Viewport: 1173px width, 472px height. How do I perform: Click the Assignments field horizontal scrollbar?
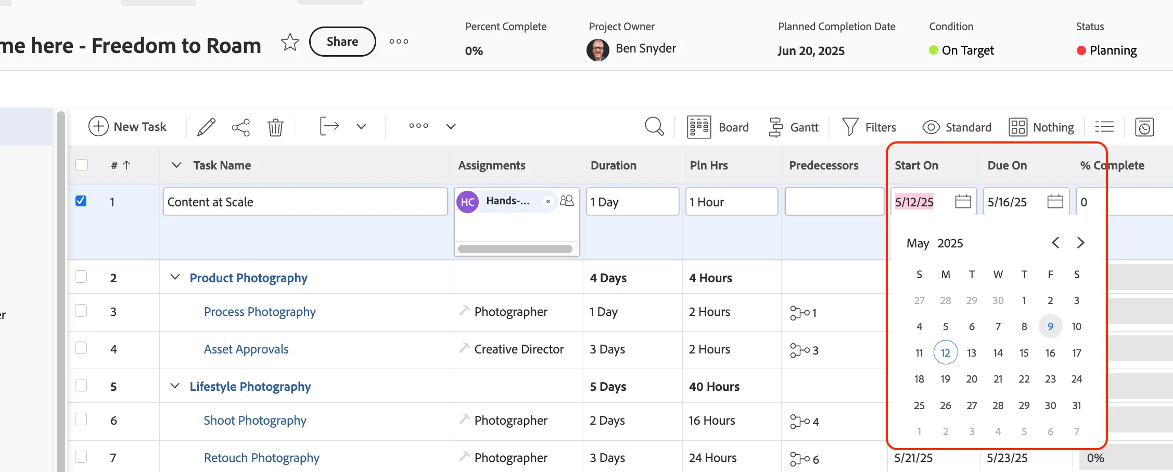coord(515,248)
